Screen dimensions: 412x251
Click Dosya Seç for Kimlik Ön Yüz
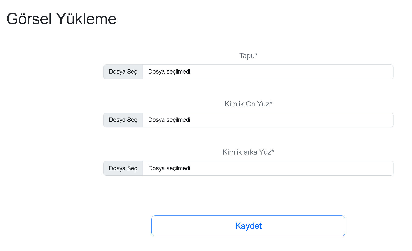pyautogui.click(x=123, y=120)
